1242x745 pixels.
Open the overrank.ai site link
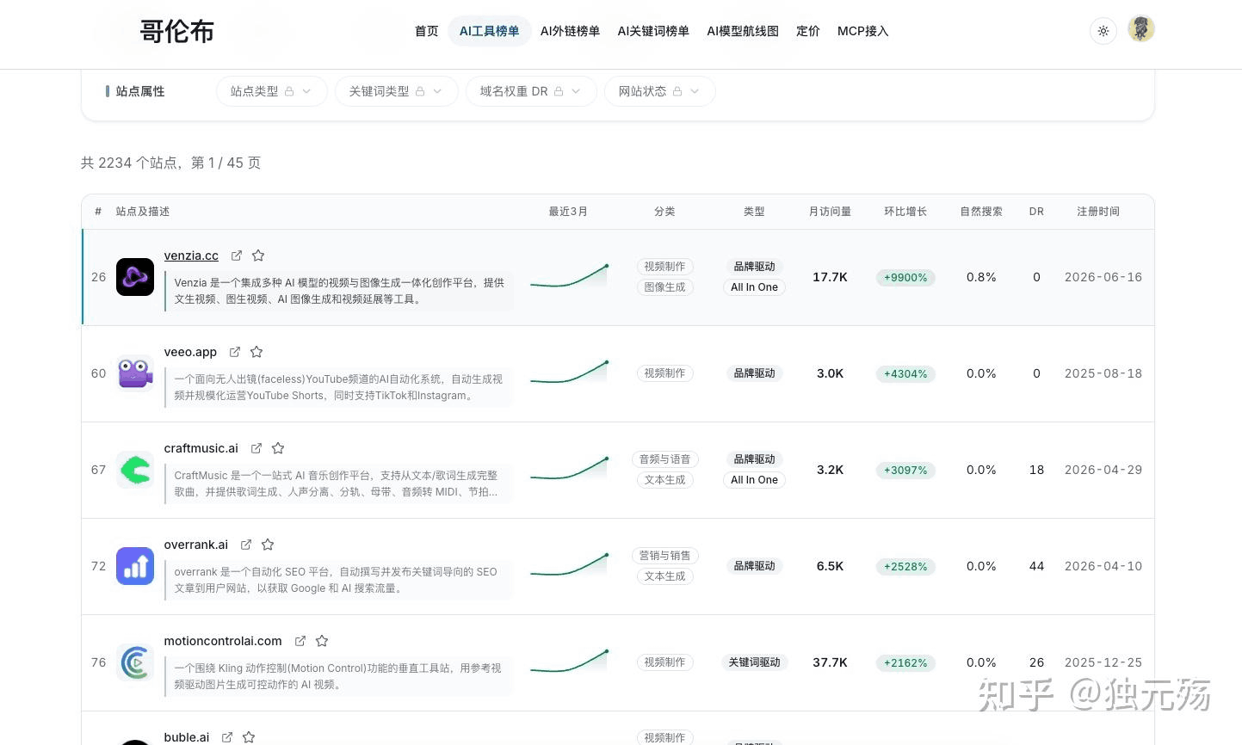point(195,545)
